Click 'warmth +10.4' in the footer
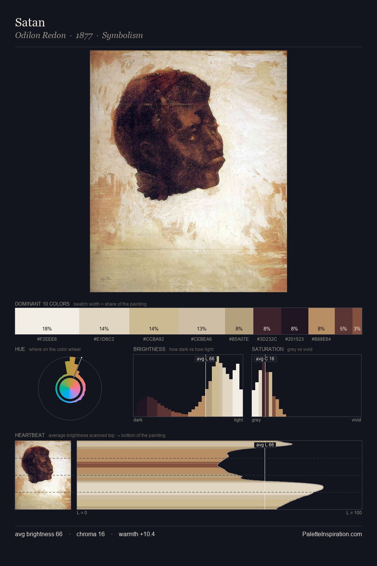Viewport: 377px width, 566px height. [137, 534]
